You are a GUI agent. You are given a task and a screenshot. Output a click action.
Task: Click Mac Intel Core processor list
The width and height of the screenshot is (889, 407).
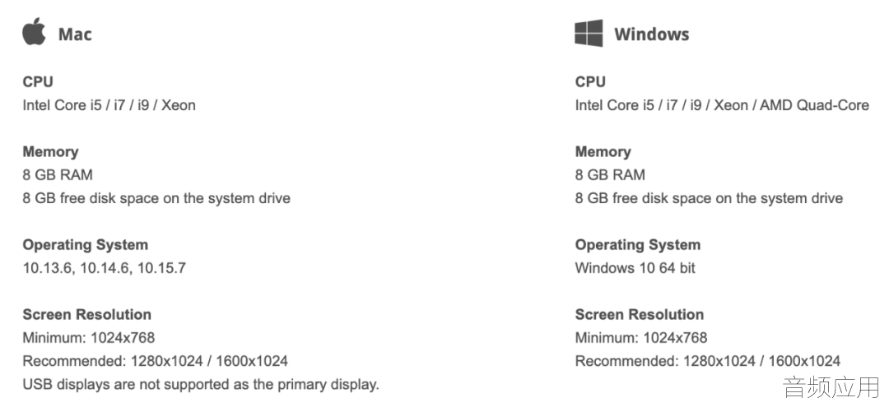click(x=109, y=105)
